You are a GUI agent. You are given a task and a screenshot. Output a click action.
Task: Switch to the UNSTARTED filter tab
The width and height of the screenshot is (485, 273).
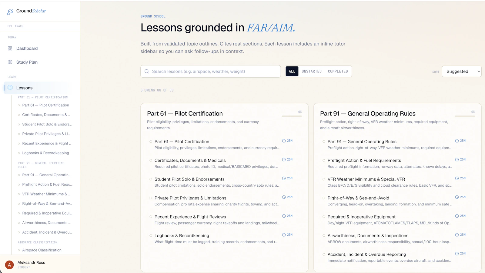pos(312,72)
